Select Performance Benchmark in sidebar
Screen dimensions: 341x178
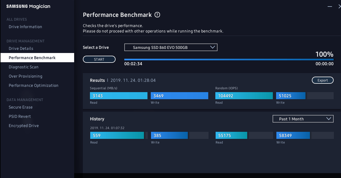[x=32, y=58]
